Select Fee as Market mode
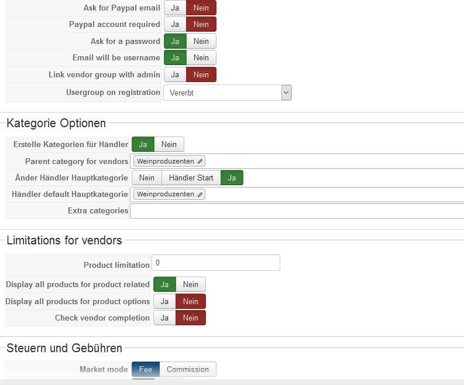464x385 pixels. (x=146, y=369)
